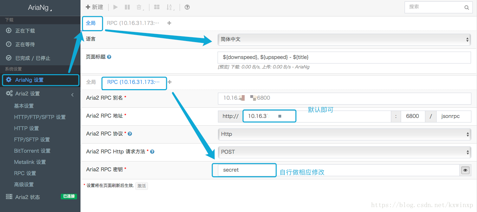The image size is (477, 212).
Task: Click 页面标题 help question icon
Action: (109, 57)
